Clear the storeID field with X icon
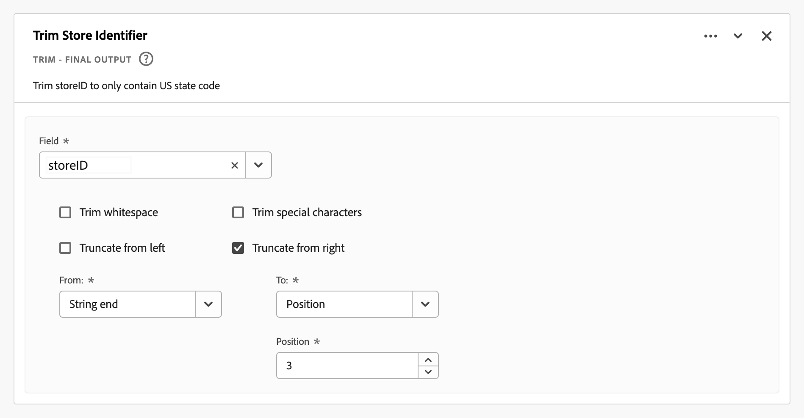 tap(234, 165)
